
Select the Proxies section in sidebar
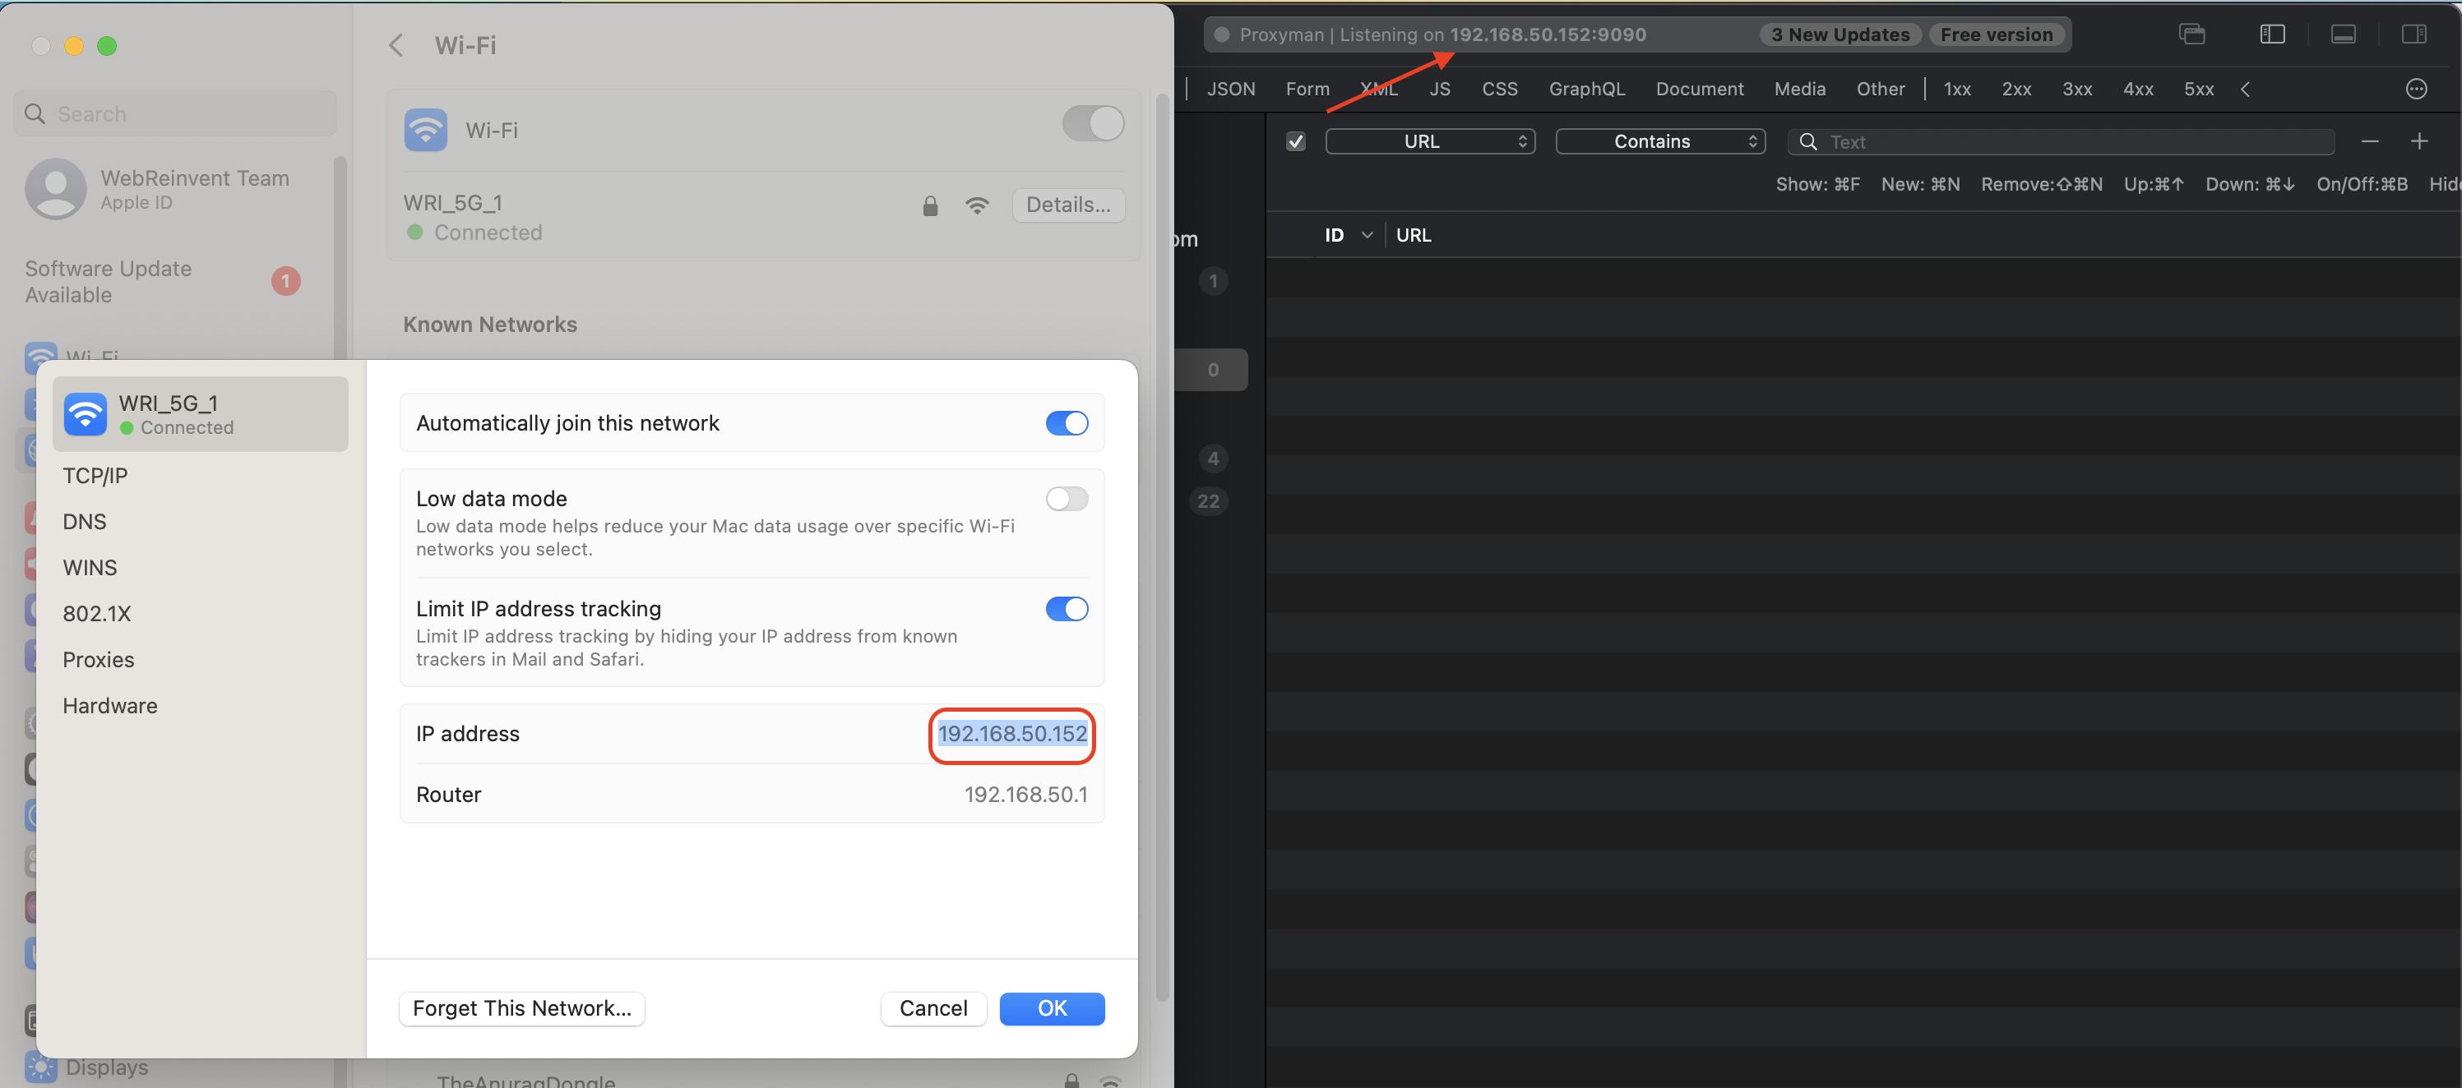tap(99, 659)
